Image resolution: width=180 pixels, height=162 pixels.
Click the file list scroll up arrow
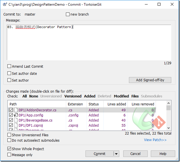point(168,103)
